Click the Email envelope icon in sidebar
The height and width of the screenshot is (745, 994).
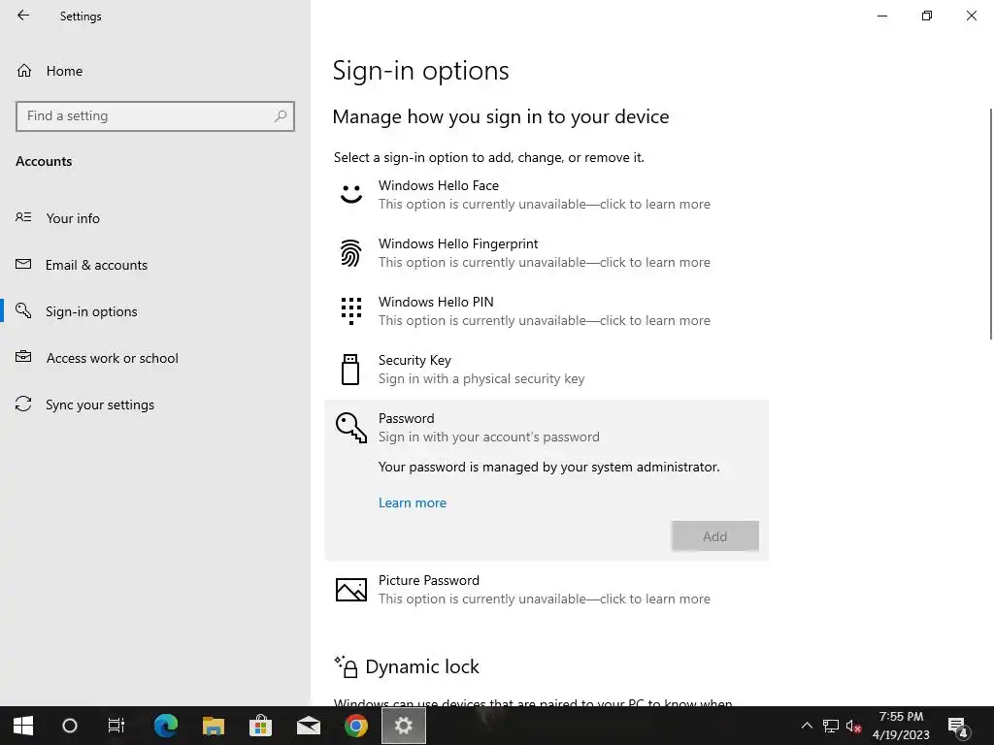23,264
